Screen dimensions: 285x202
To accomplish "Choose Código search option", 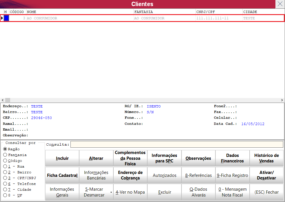I will (x=13, y=161).
